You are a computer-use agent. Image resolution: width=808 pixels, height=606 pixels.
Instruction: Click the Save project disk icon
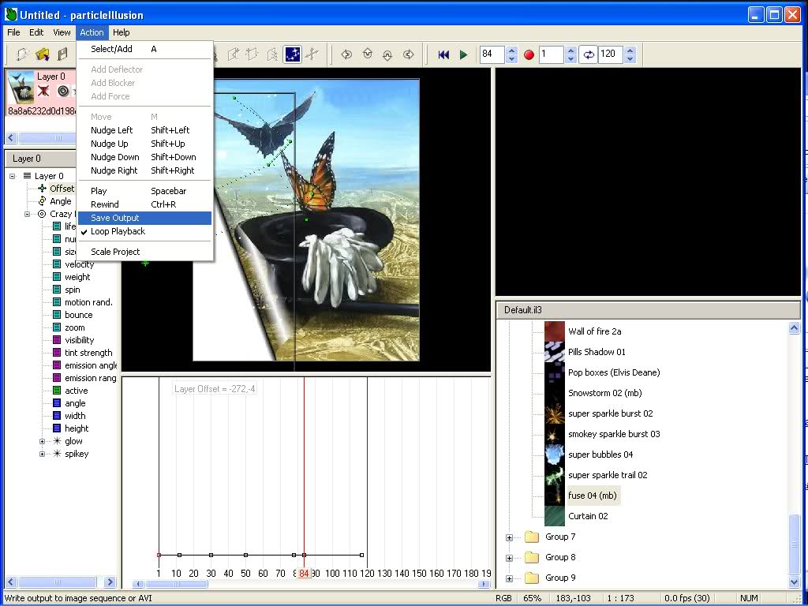(x=62, y=54)
